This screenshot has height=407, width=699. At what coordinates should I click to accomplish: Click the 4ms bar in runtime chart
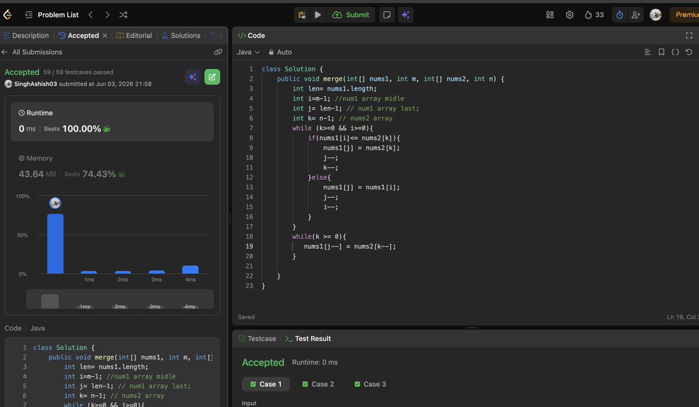point(190,270)
